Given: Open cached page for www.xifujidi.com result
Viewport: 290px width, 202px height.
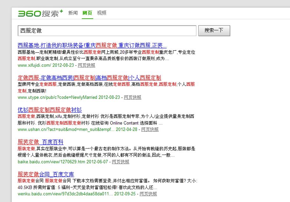Looking at the screenshot, I should pos(86,65).
